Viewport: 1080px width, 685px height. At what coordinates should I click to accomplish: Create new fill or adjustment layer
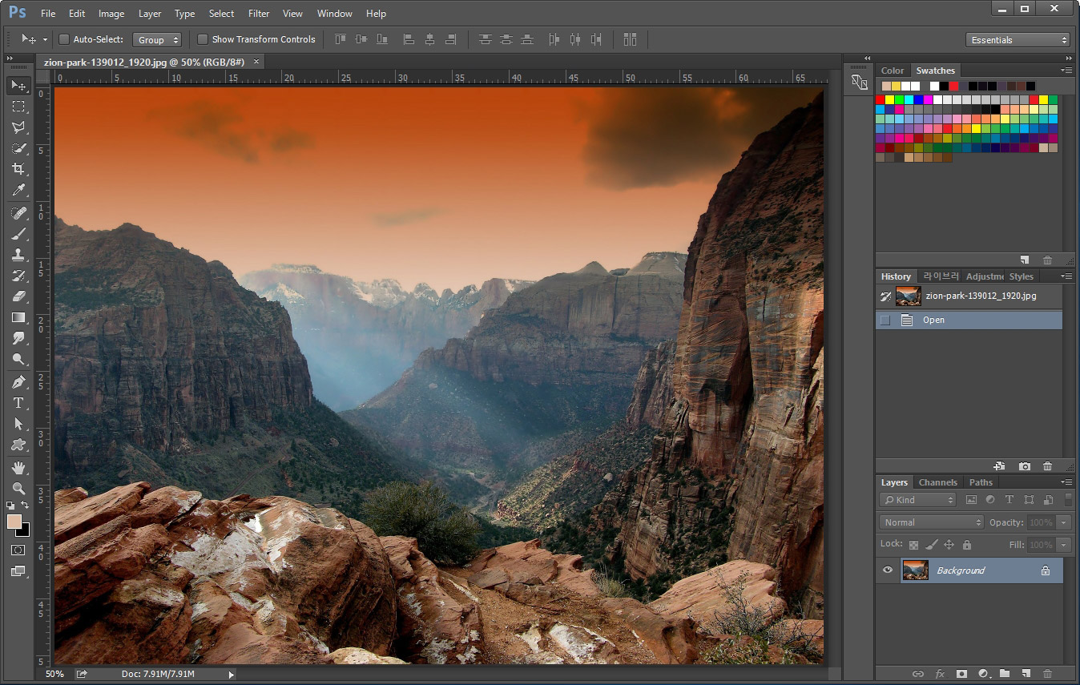(x=983, y=675)
